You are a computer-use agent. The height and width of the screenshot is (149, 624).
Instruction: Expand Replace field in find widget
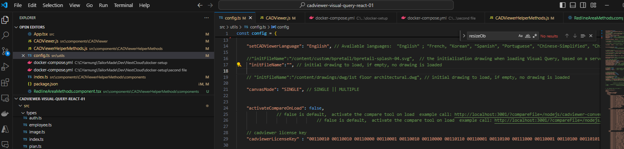(x=464, y=36)
